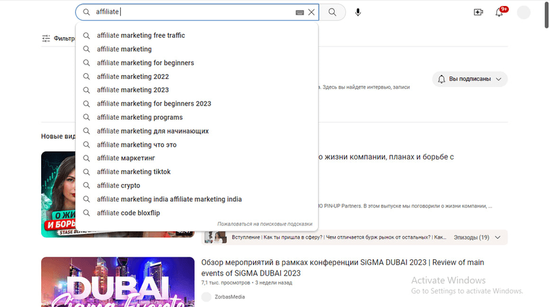Choose the plain 'affiliate marketing' suggestion
Image resolution: width=550 pixels, height=307 pixels.
click(x=197, y=49)
